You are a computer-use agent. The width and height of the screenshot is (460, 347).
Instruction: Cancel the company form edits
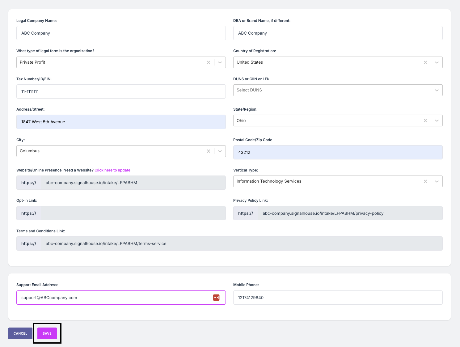coord(20,333)
